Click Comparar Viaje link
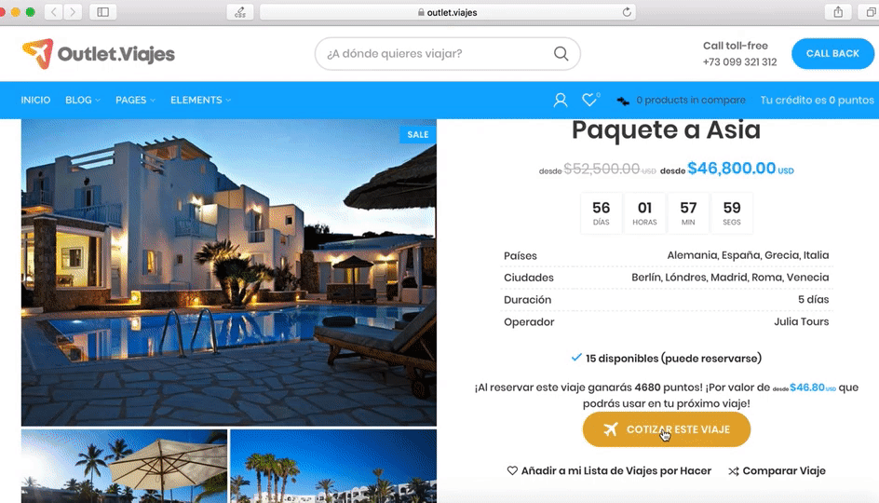Image resolution: width=879 pixels, height=503 pixels. pos(777,471)
